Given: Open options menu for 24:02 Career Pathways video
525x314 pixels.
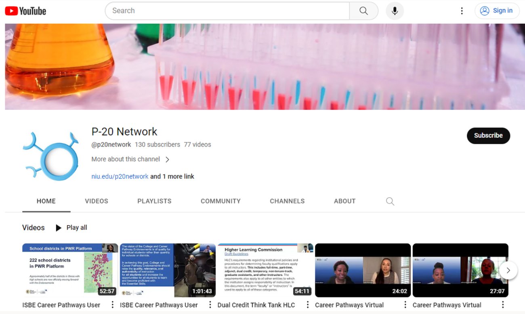Looking at the screenshot, I should point(405,305).
